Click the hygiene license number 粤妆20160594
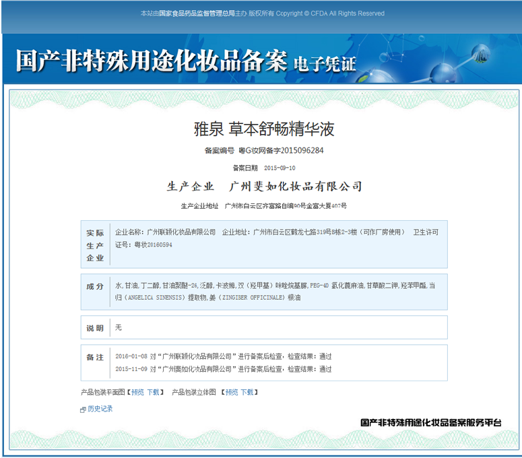Image resolution: width=522 pixels, height=458 pixels. pos(153,245)
